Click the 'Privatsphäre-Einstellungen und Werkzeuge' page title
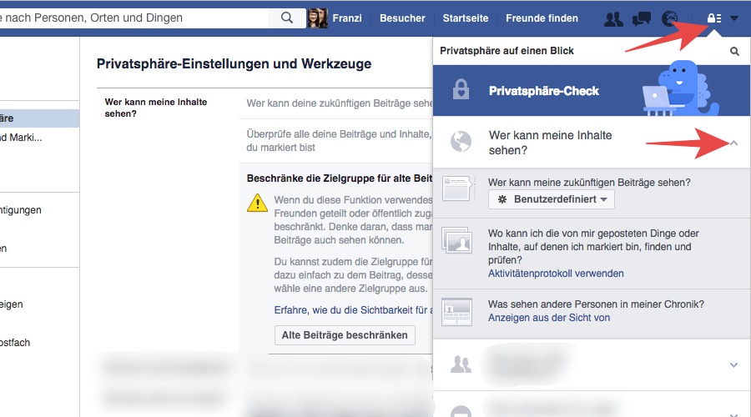751x417 pixels. (234, 63)
